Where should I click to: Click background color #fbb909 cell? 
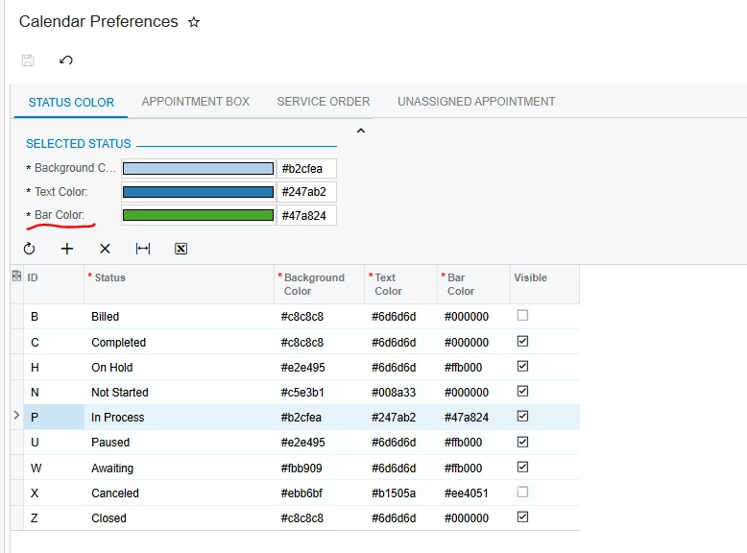(x=319, y=468)
